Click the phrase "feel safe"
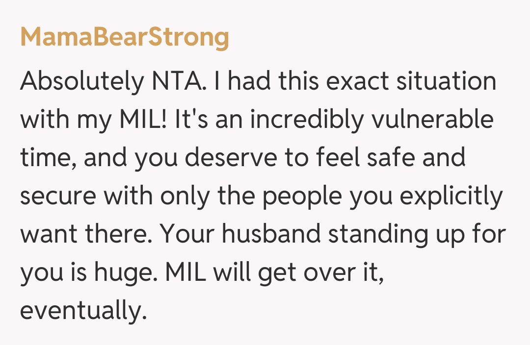 (363, 158)
